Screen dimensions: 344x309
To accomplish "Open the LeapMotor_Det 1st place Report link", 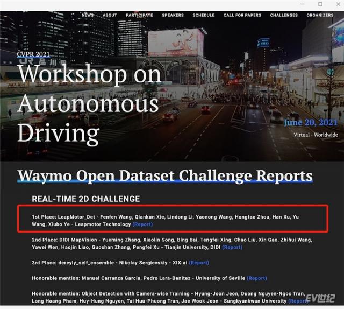I will click(142, 224).
